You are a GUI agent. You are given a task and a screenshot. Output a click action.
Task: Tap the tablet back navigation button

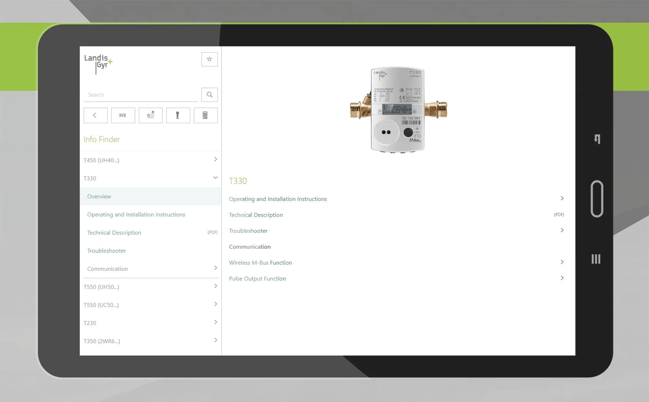(597, 139)
